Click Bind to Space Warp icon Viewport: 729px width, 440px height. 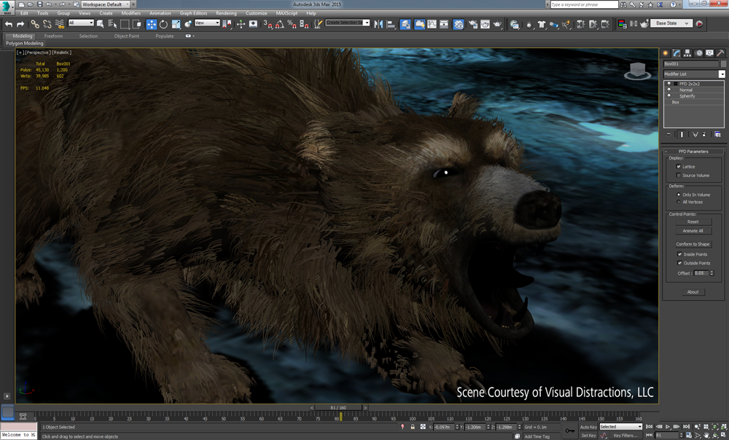click(60, 24)
